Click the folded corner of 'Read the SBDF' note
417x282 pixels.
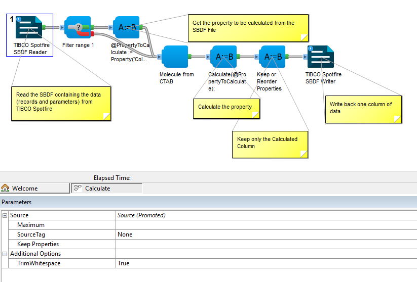coord(106,117)
